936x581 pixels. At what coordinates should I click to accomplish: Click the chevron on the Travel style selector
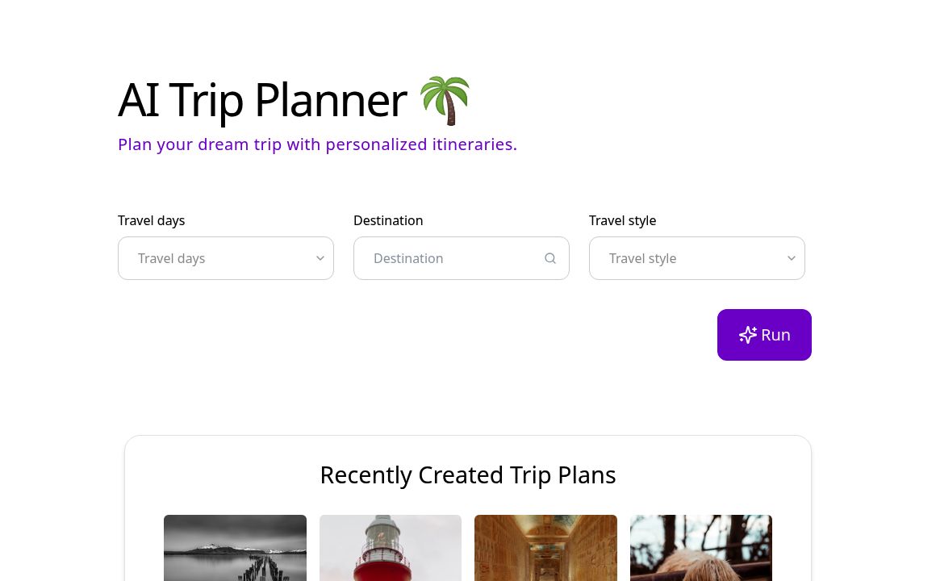(x=791, y=258)
